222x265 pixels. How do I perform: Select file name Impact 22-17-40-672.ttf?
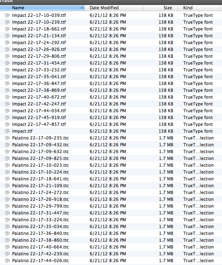(x=39, y=97)
